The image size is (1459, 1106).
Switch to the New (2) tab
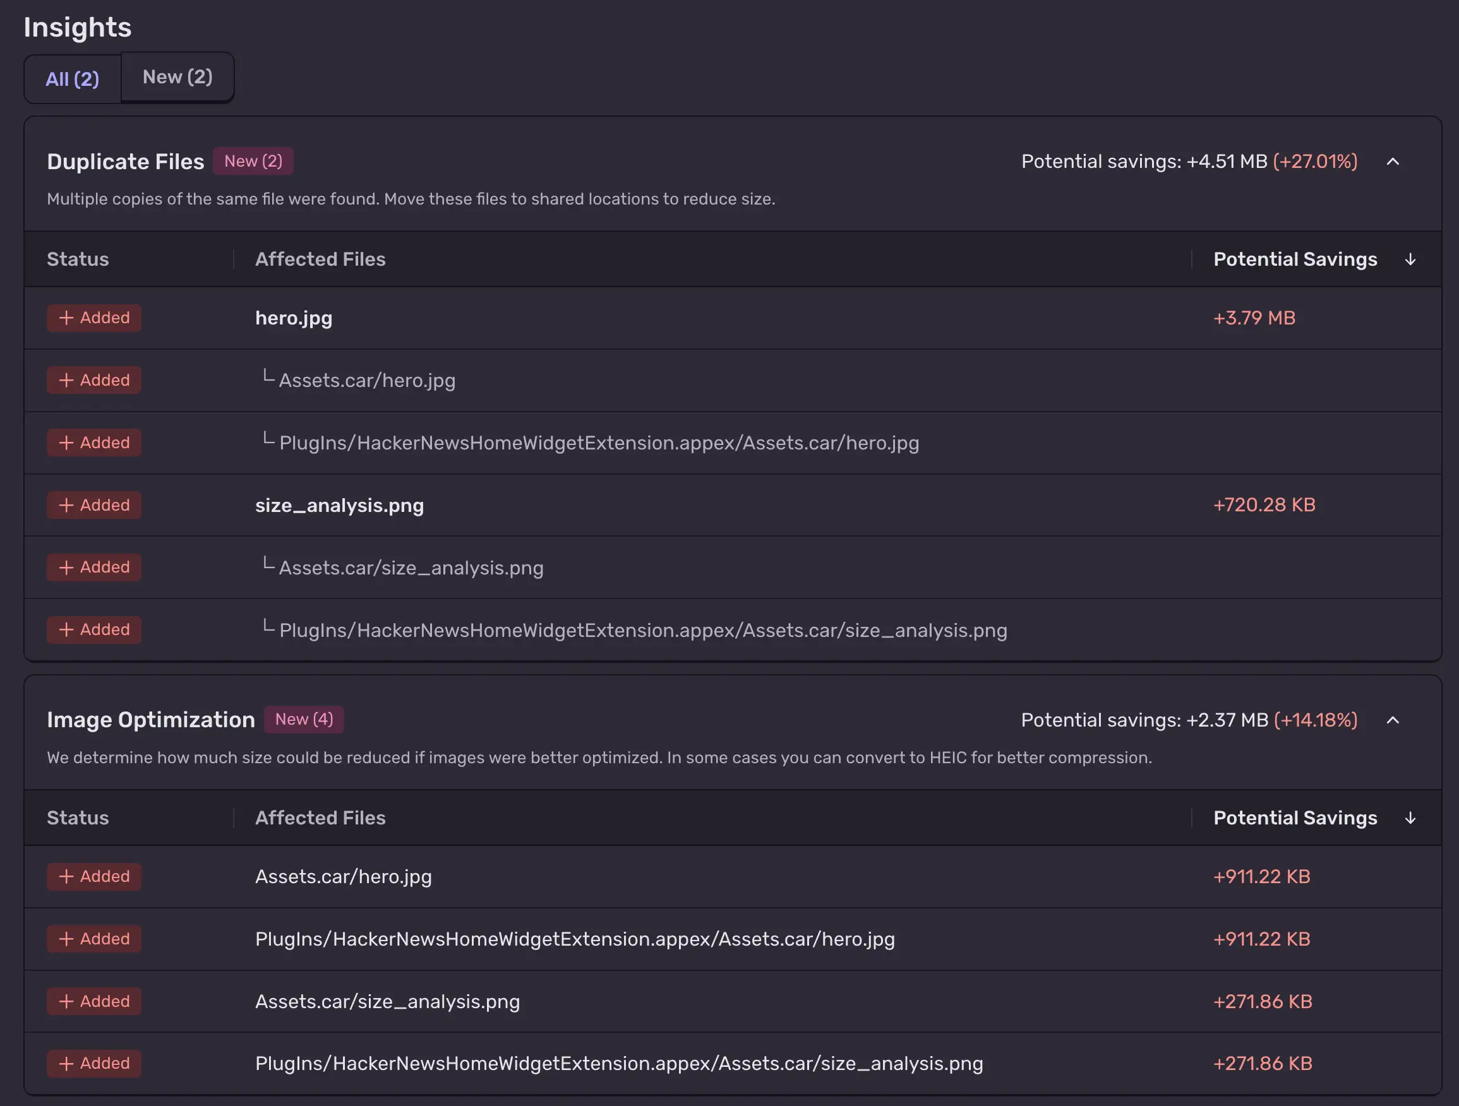coord(177,77)
